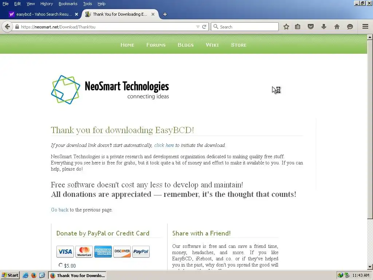Go to Home in site navigation
Viewport: 373px width, 280px height.
127,45
